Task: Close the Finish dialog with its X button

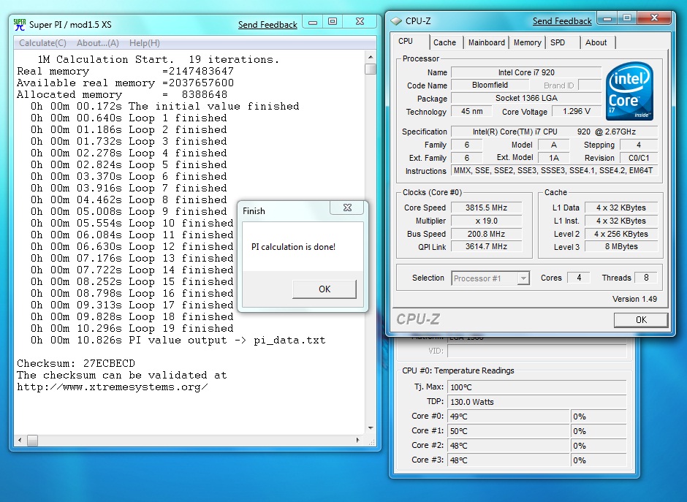Action: tap(347, 208)
